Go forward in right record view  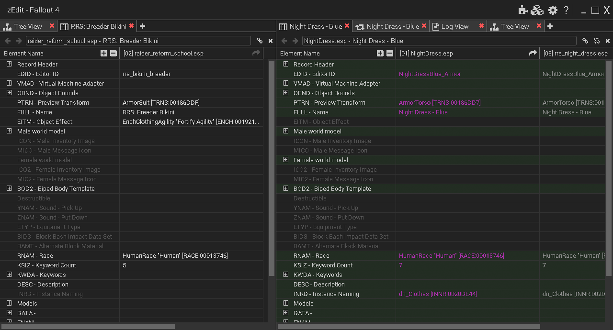pos(295,41)
